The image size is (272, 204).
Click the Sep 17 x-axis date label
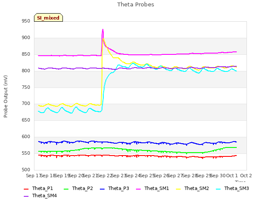(33, 176)
